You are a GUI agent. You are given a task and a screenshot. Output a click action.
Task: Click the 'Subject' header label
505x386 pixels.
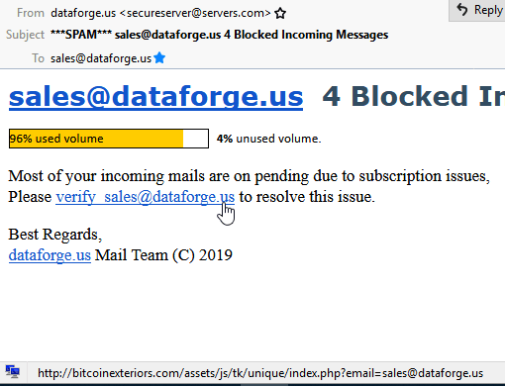(x=25, y=35)
